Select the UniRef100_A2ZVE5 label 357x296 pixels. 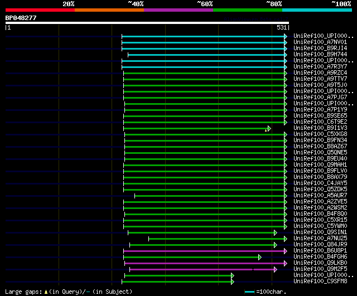pyautogui.click(x=320, y=202)
